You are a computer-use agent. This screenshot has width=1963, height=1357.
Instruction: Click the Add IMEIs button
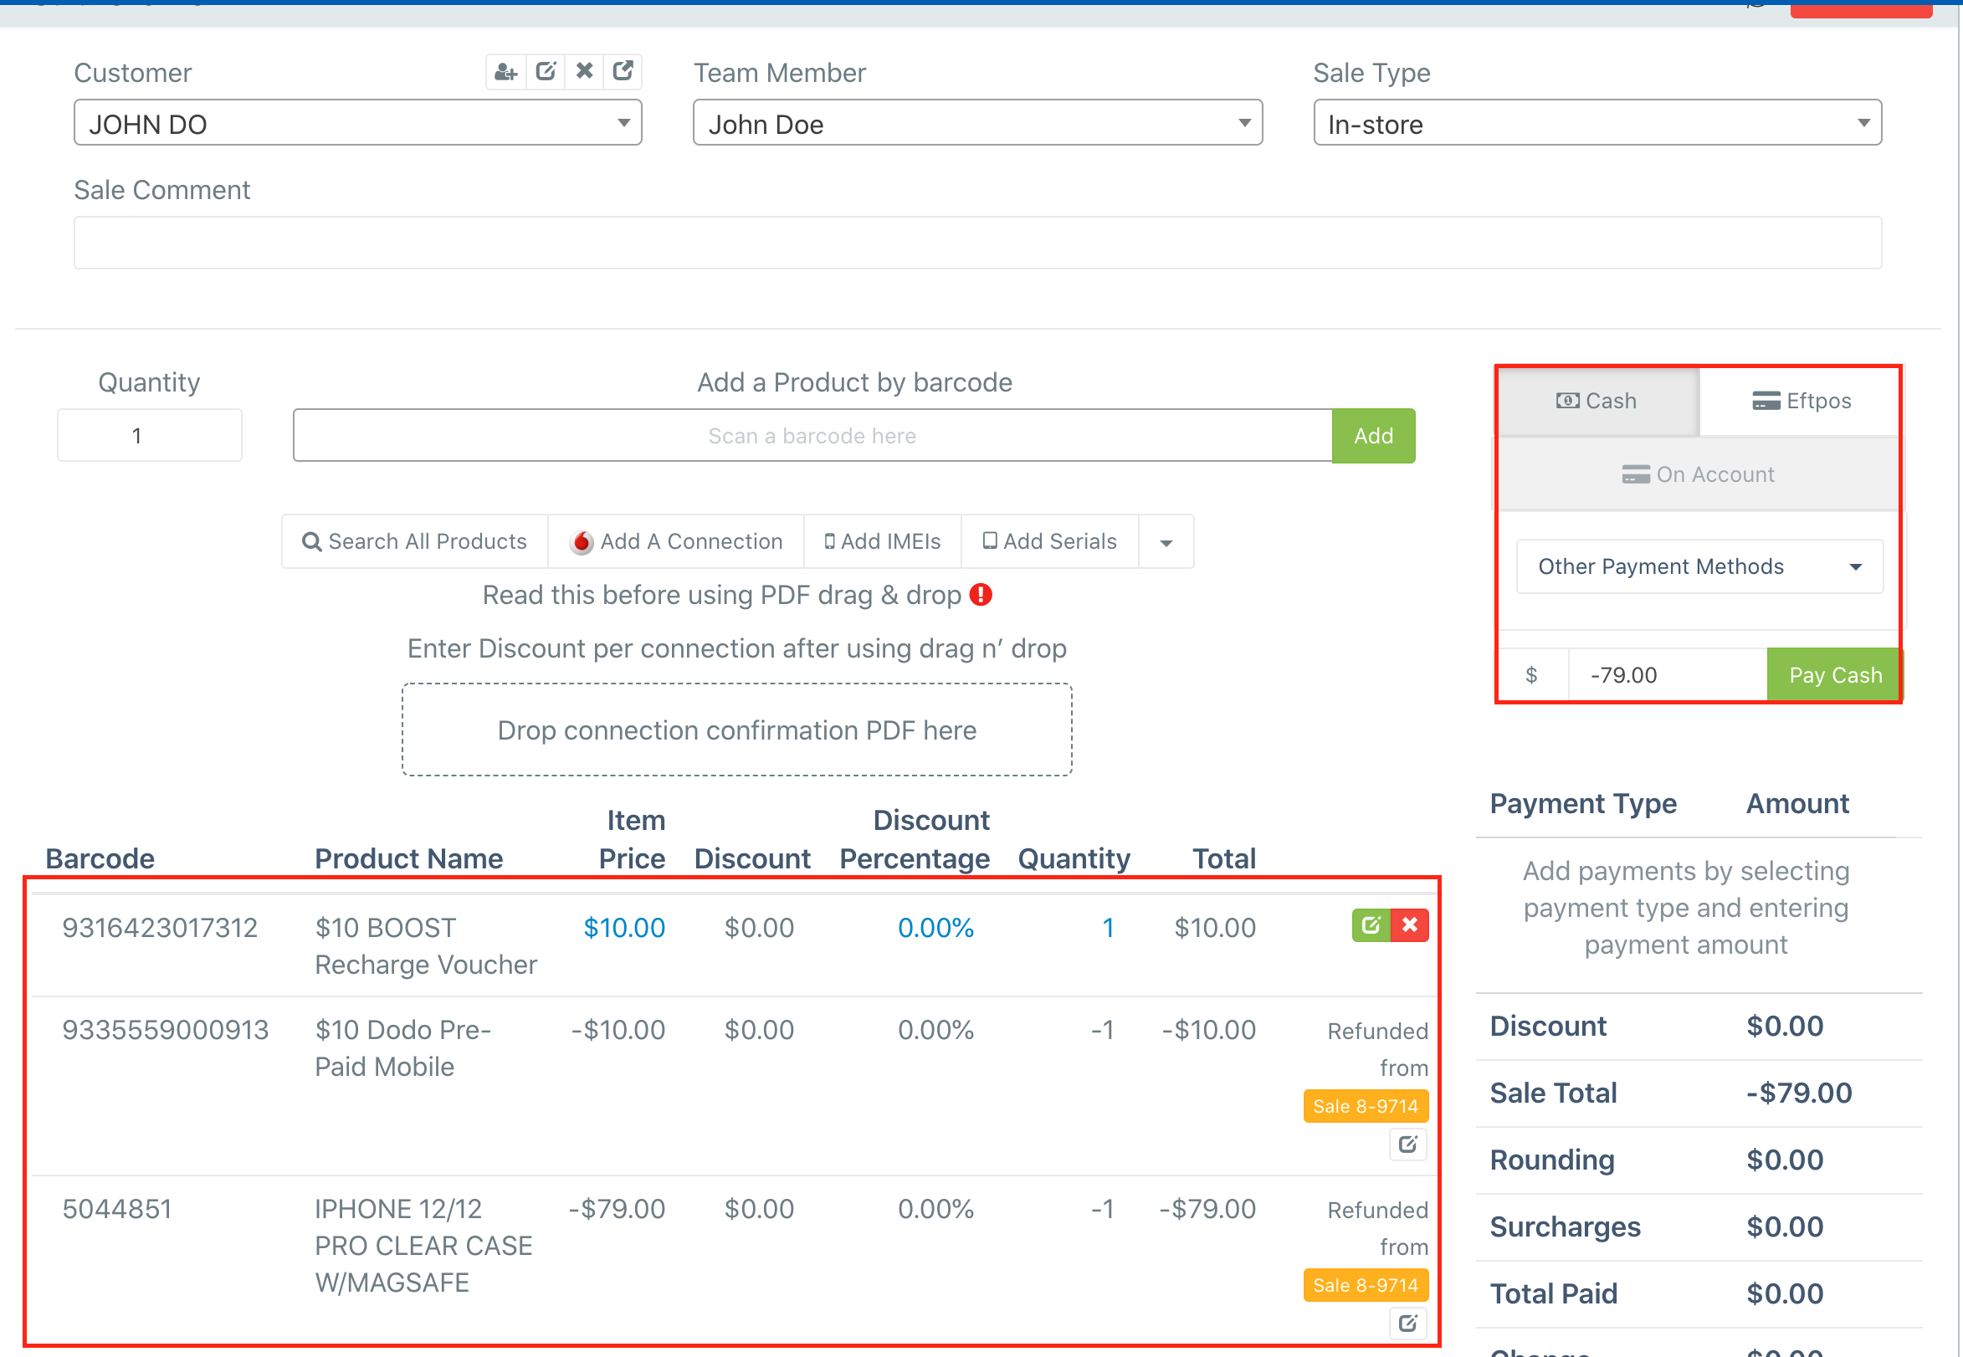[883, 542]
